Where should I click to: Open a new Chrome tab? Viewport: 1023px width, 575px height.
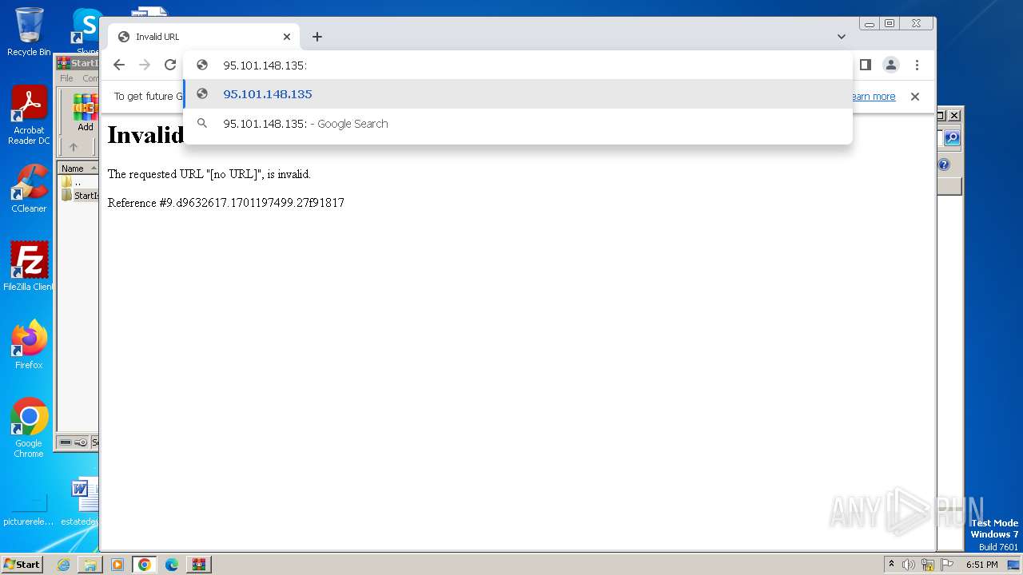tap(317, 37)
